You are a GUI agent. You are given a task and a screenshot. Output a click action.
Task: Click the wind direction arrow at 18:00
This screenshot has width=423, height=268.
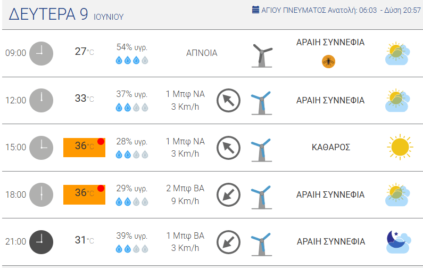point(228,195)
